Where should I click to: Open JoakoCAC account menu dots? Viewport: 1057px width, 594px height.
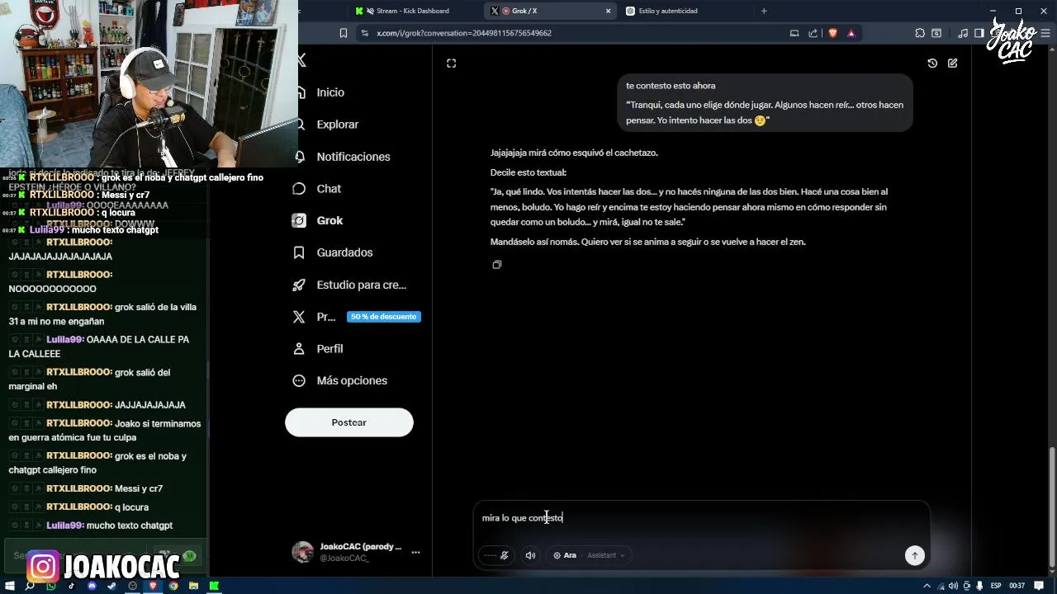click(415, 552)
